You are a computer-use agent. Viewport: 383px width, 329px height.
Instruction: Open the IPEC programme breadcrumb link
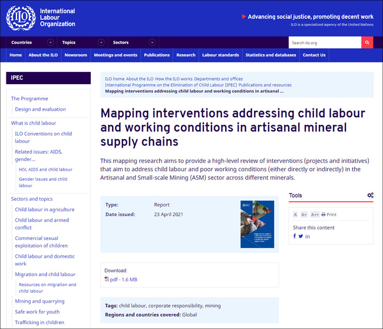(171, 85)
